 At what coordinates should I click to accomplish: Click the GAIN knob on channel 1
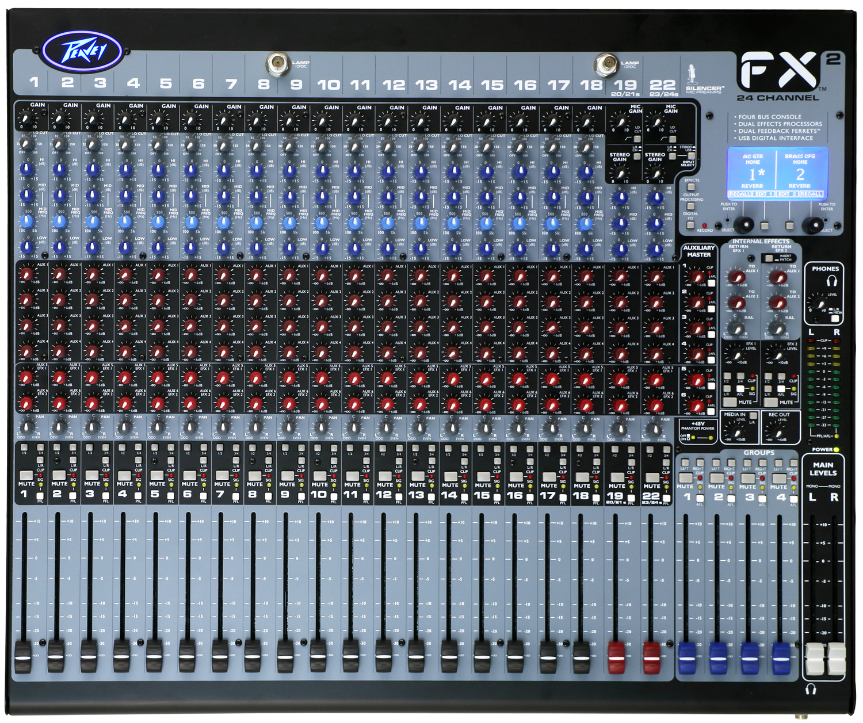tap(27, 119)
